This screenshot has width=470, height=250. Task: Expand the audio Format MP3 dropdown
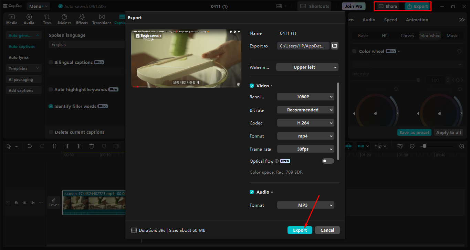pos(305,205)
